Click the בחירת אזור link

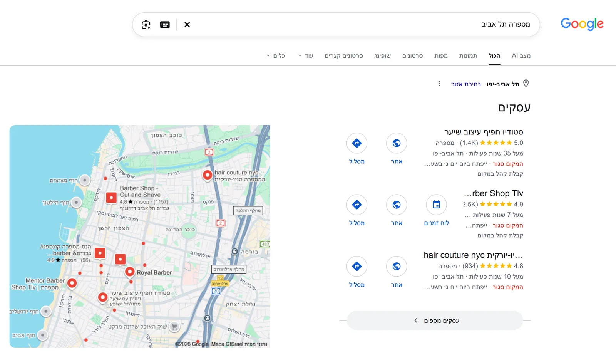(466, 84)
